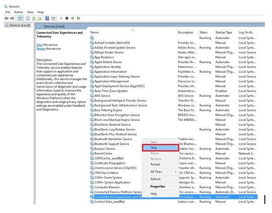Click the Export List toolbar icon
This screenshot has width=272, height=213.
pos(40,18)
